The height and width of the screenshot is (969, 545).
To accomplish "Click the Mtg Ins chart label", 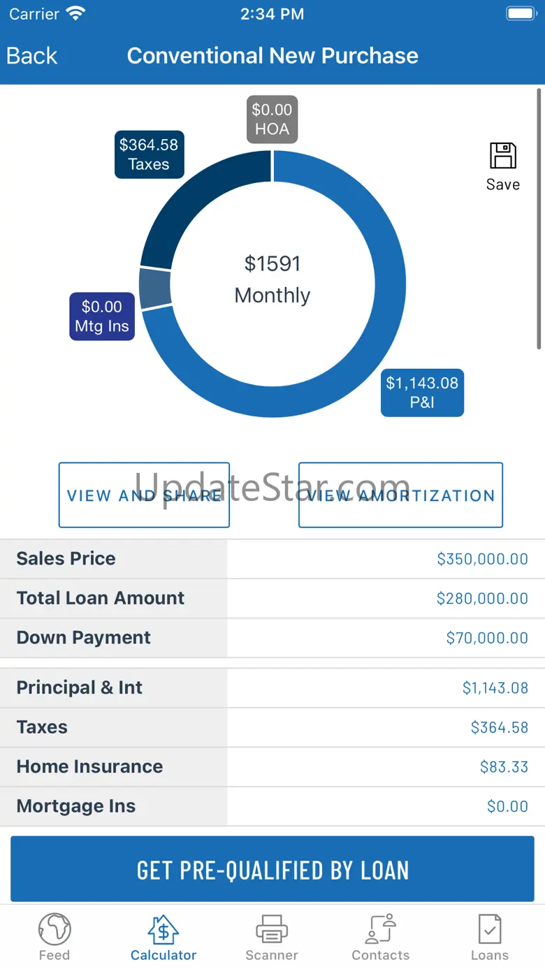I will tap(102, 316).
